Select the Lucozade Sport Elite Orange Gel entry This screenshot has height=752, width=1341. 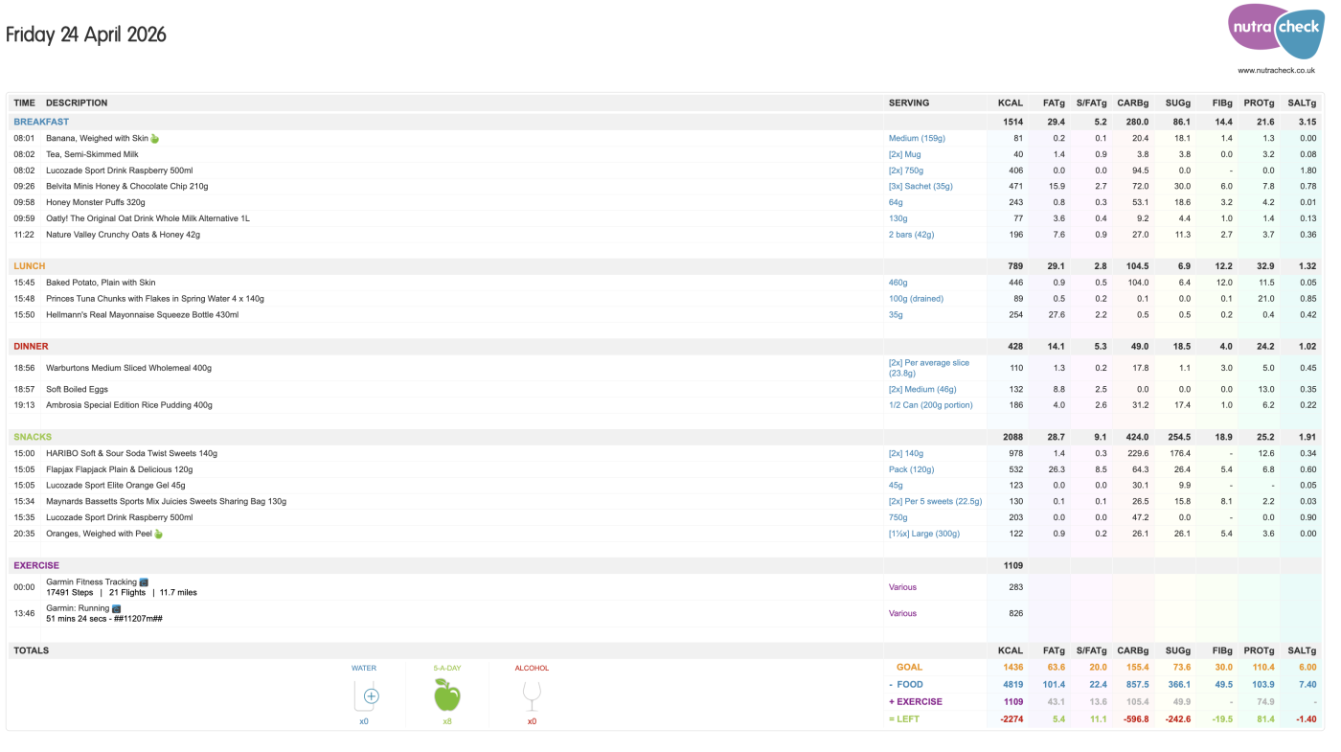[x=116, y=486]
